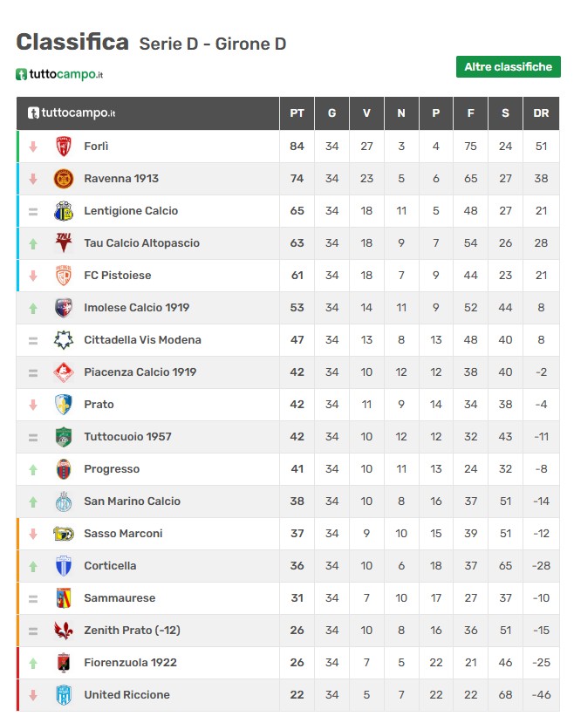Click the Corticella blue shield icon
This screenshot has width=574, height=723.
(x=64, y=566)
